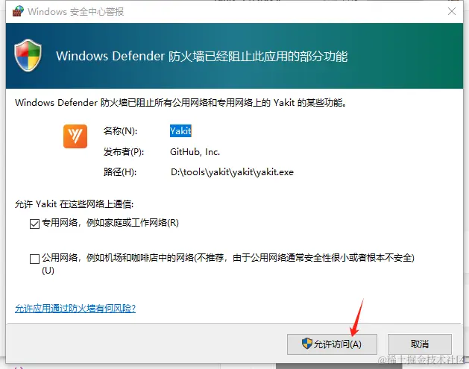Click the firewall icon in title bar
The width and height of the screenshot is (469, 369).
point(18,11)
